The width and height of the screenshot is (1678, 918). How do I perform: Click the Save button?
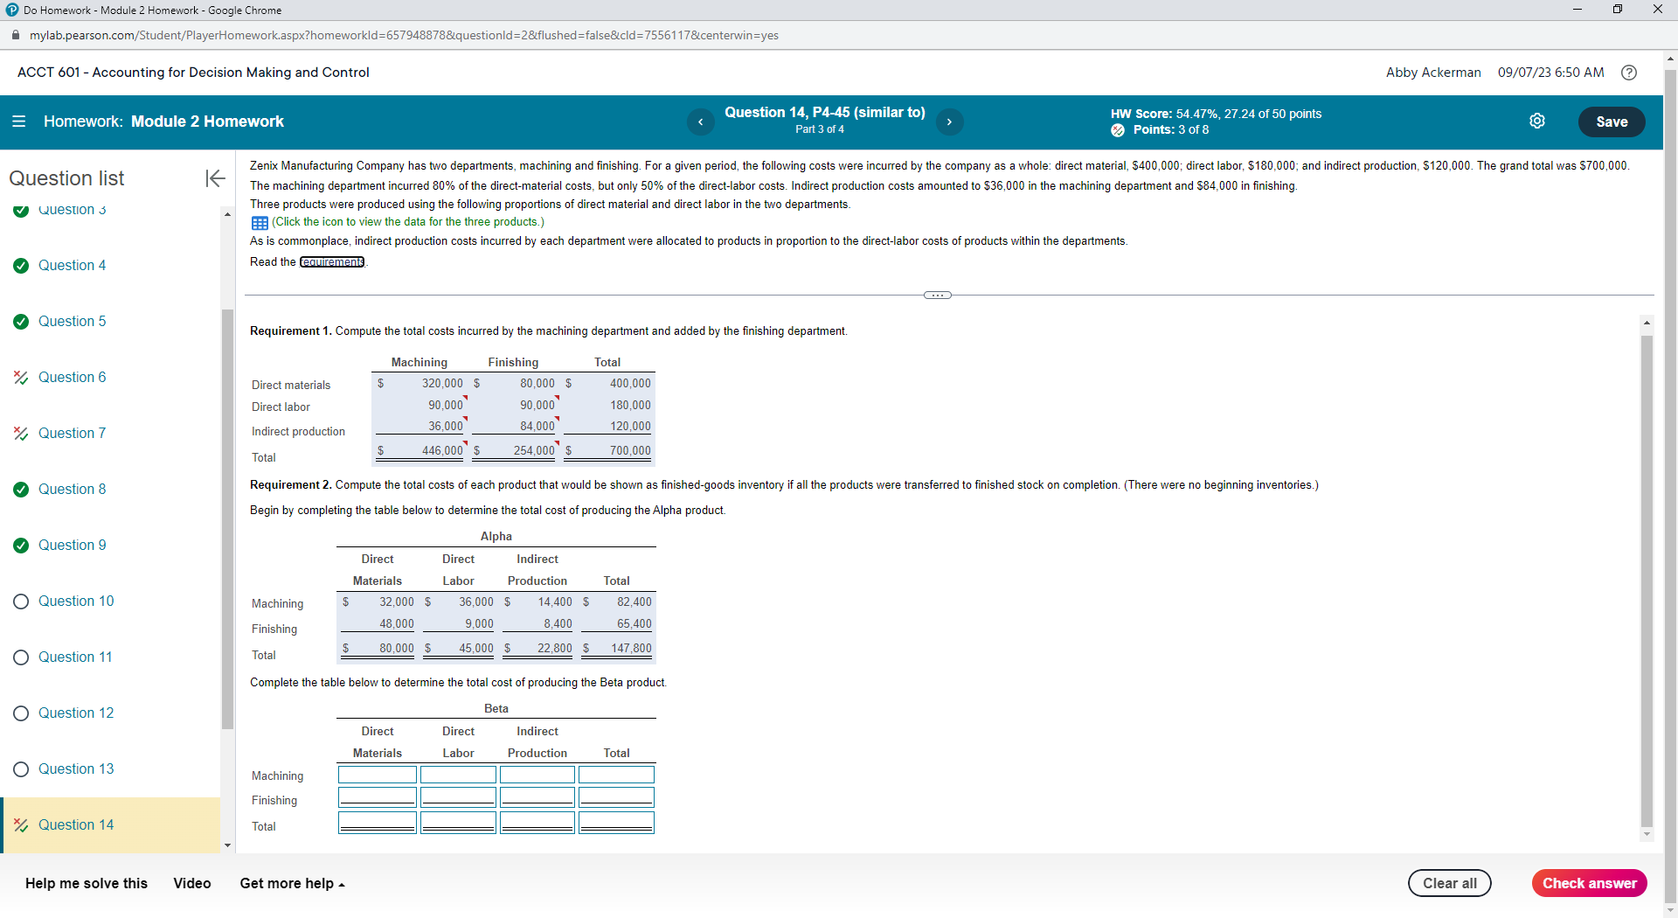click(1612, 122)
